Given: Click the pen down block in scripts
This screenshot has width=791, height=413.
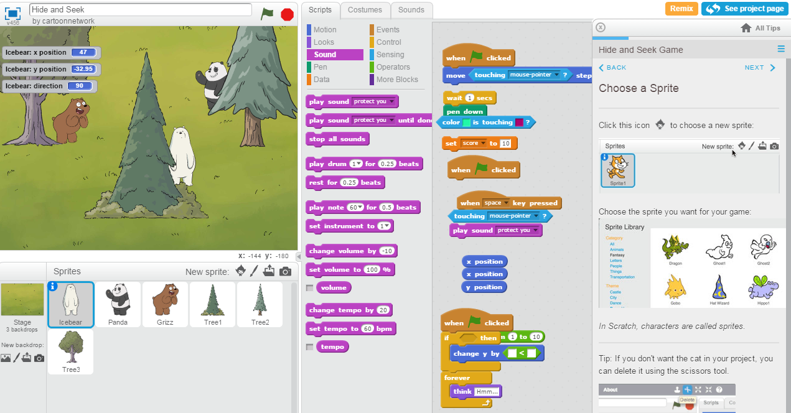Looking at the screenshot, I should coord(465,111).
